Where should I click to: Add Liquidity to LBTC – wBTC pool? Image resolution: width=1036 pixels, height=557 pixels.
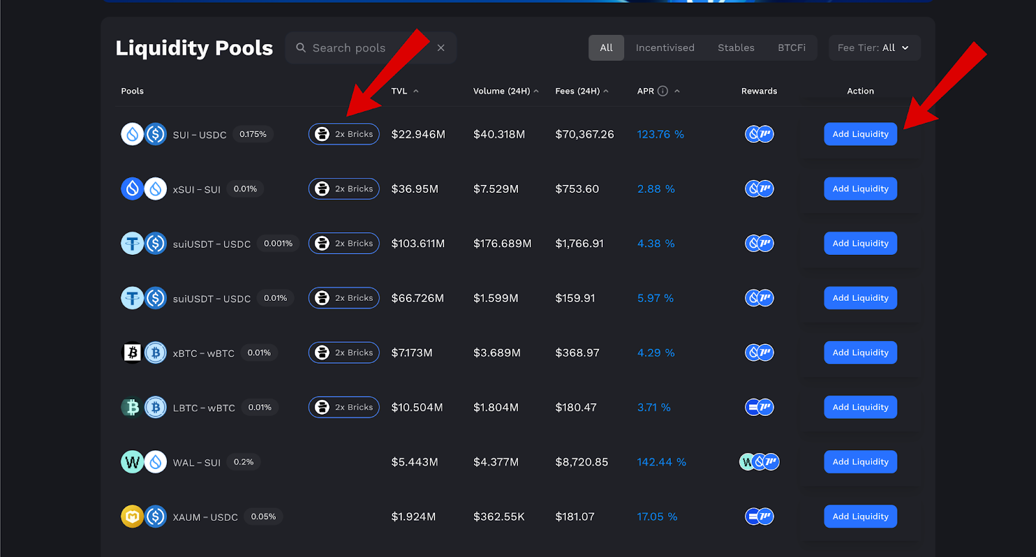pyautogui.click(x=861, y=408)
